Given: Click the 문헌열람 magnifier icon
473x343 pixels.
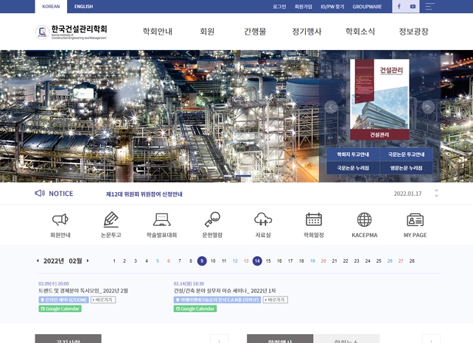Looking at the screenshot, I should pos(212,220).
